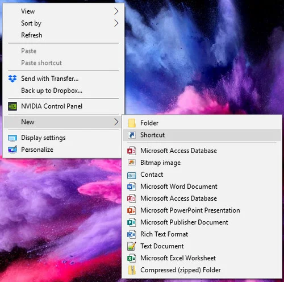Image resolution: width=284 pixels, height=282 pixels.
Task: Click the Microsoft Excel Worksheet icon
Action: (132, 258)
